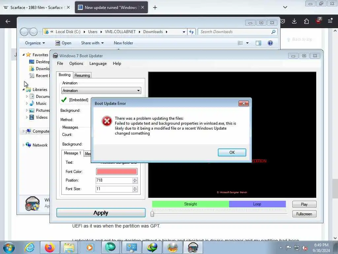Click the muted volume tray icon

click(x=305, y=248)
